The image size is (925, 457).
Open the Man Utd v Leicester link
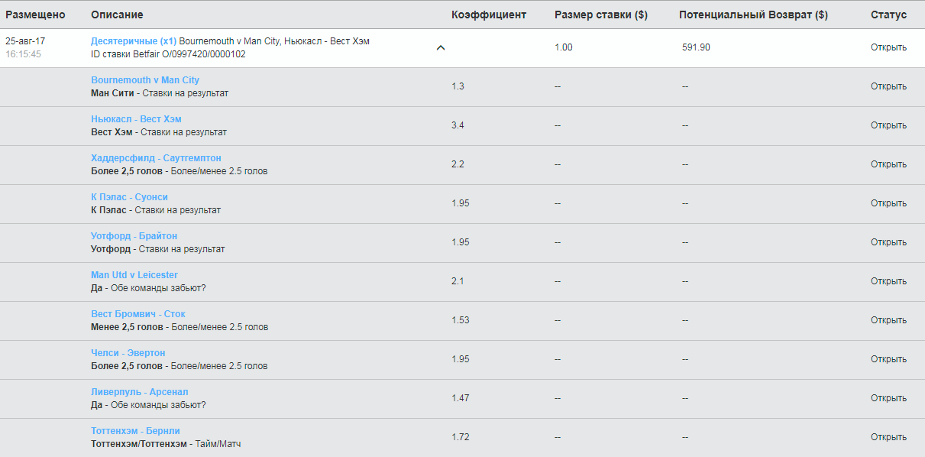coord(134,275)
